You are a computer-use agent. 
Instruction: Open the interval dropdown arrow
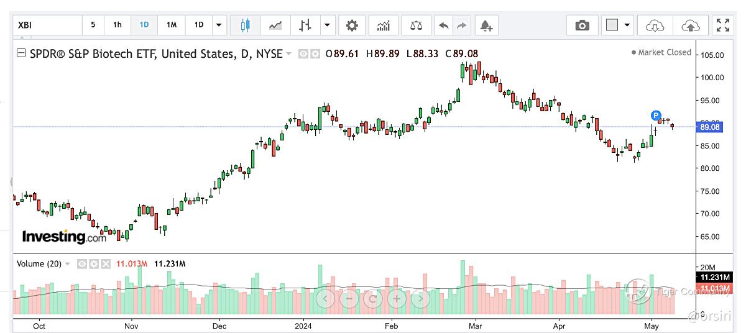point(219,25)
